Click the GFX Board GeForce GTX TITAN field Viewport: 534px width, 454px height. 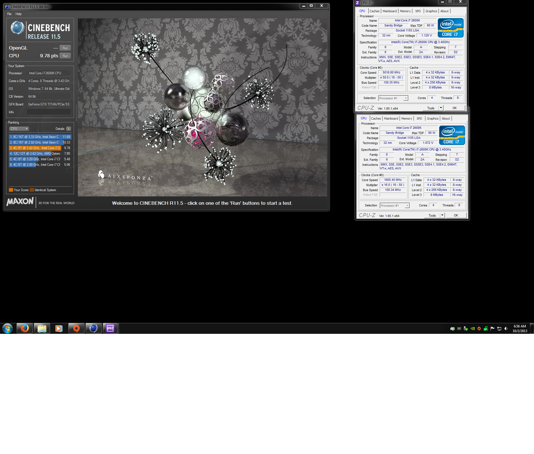coord(49,104)
